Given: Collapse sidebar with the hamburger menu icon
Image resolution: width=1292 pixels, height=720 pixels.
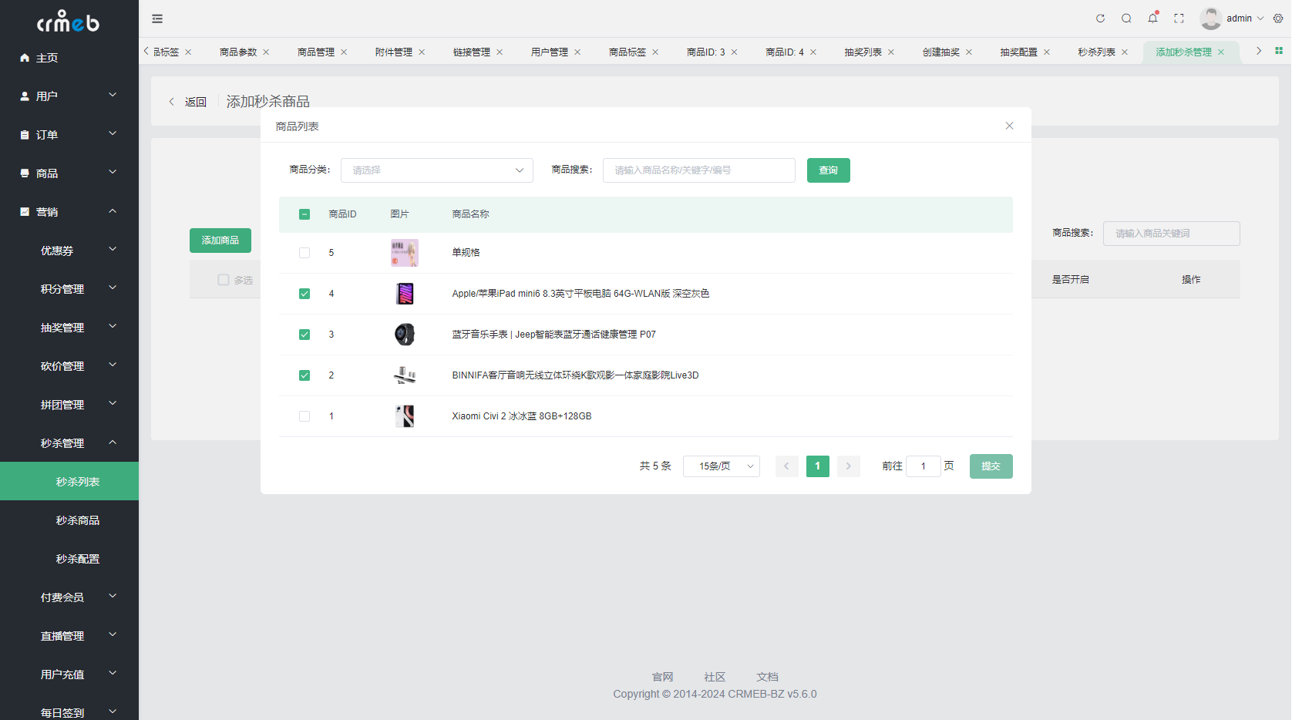Looking at the screenshot, I should pos(157,19).
